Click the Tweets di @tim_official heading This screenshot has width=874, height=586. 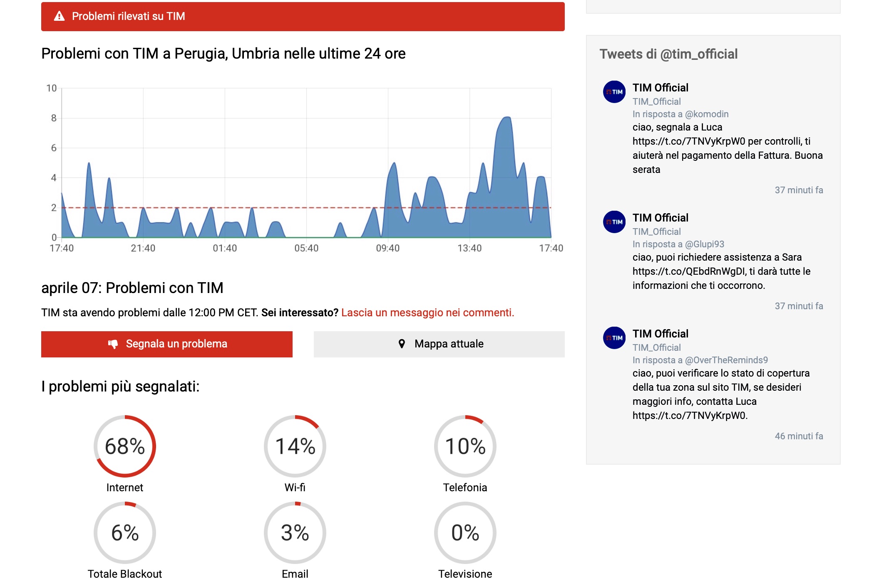click(668, 54)
